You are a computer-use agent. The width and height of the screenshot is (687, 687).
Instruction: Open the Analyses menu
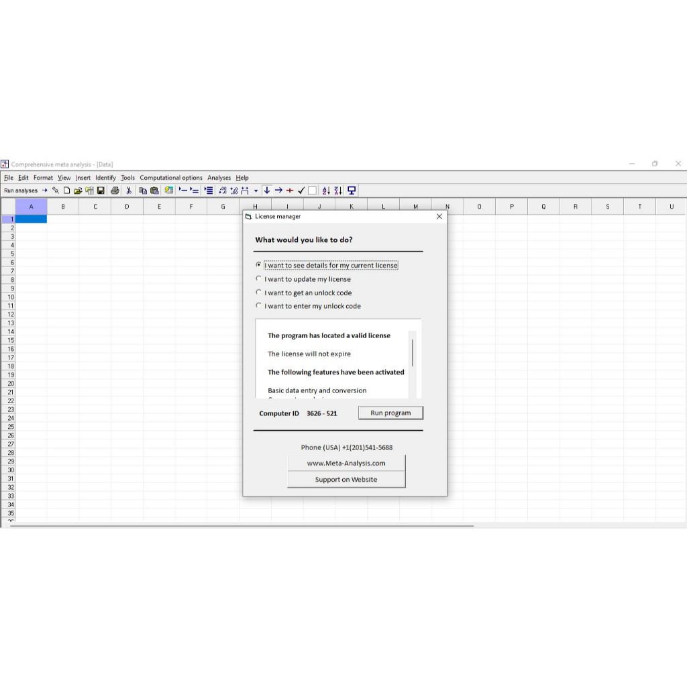[219, 178]
